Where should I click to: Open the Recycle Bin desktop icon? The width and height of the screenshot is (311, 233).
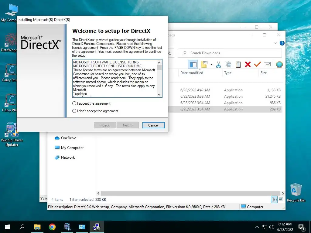[x=296, y=193]
